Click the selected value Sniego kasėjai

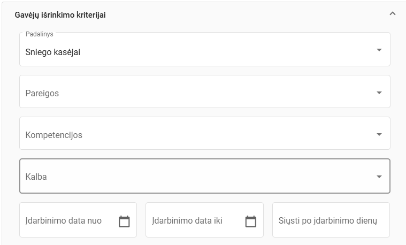53,52
